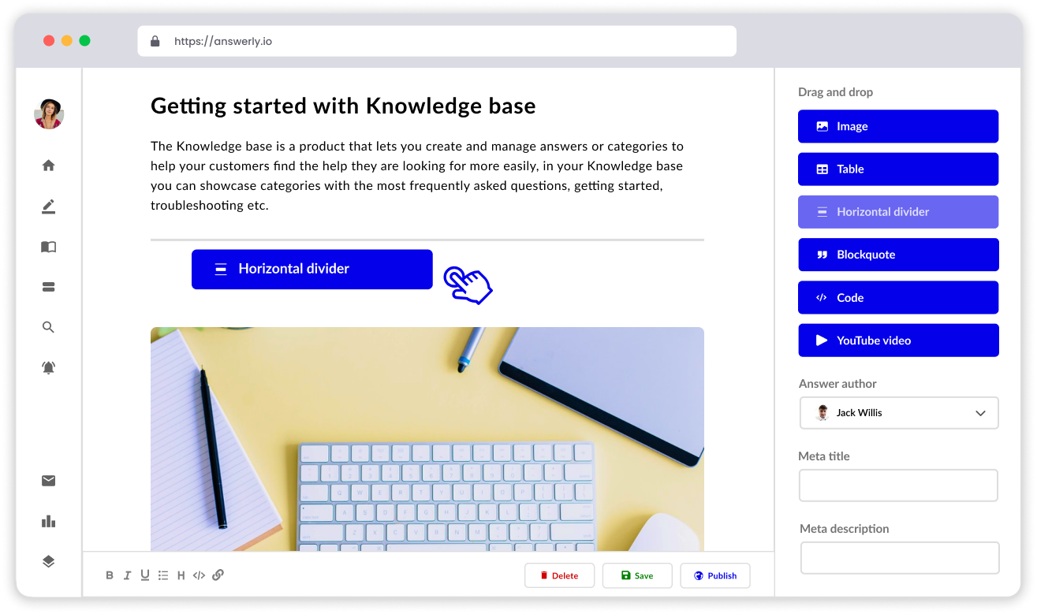Insert a hyperlink via link icon

click(218, 575)
